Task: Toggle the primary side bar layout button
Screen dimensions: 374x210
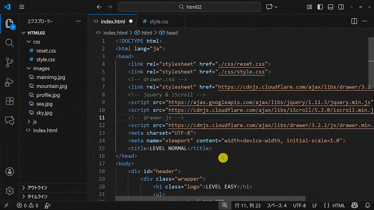Action: click(320, 7)
